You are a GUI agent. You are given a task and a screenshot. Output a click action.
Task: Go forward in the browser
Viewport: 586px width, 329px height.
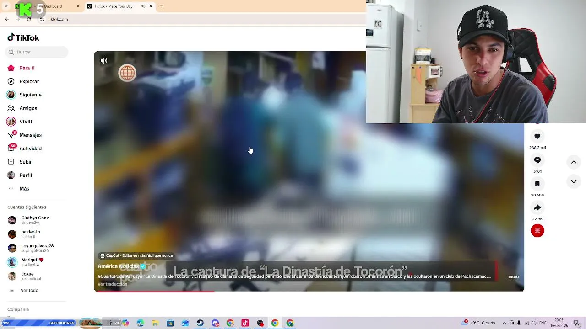point(18,19)
